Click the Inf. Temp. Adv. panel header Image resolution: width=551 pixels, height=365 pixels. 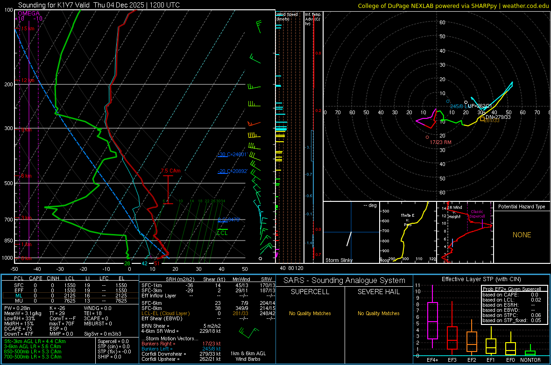(x=312, y=19)
